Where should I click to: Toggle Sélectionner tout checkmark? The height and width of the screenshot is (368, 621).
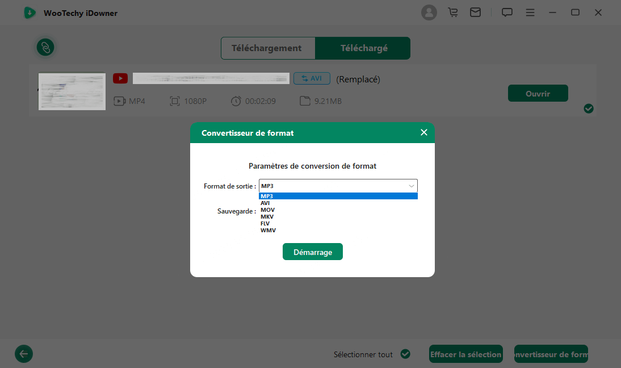405,354
